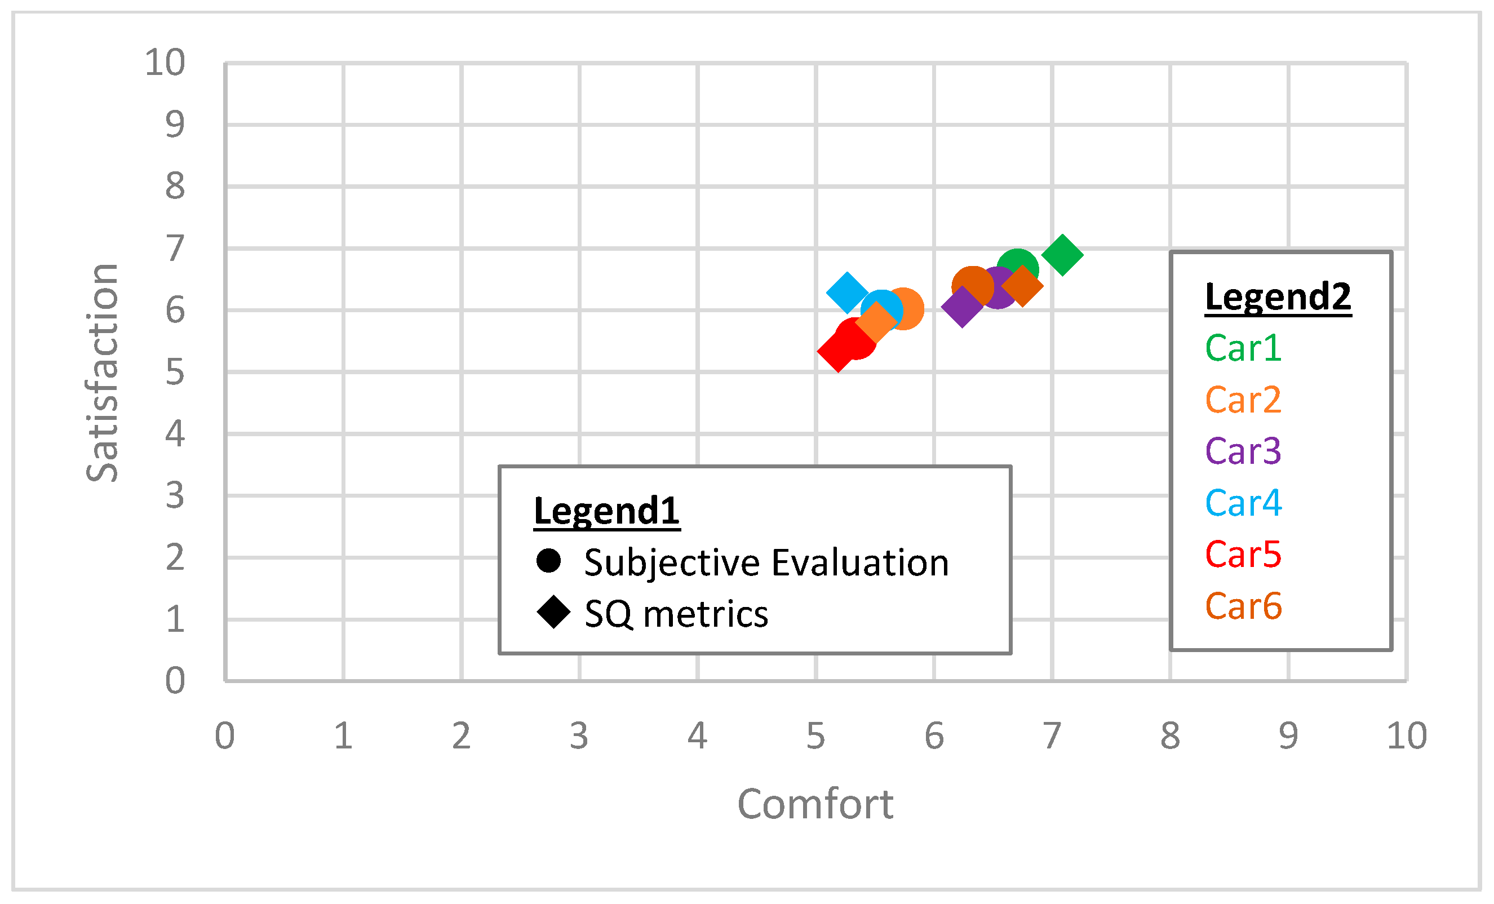The height and width of the screenshot is (904, 1494).
Task: Select the Car6 legend label
Action: coord(1243,606)
